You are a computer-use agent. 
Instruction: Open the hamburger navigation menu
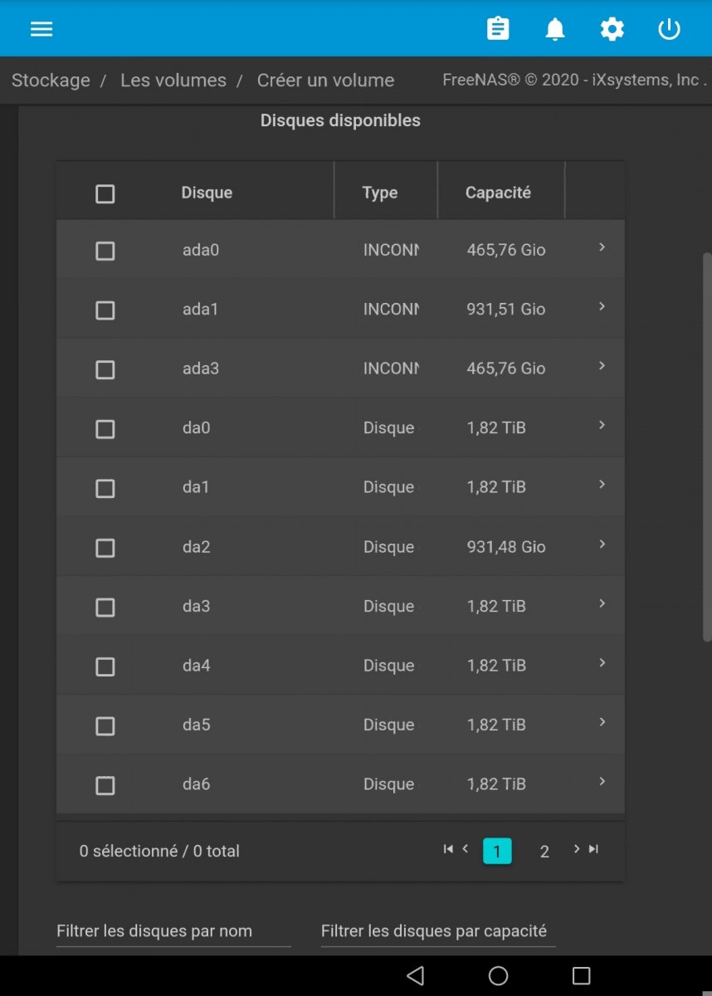[41, 29]
